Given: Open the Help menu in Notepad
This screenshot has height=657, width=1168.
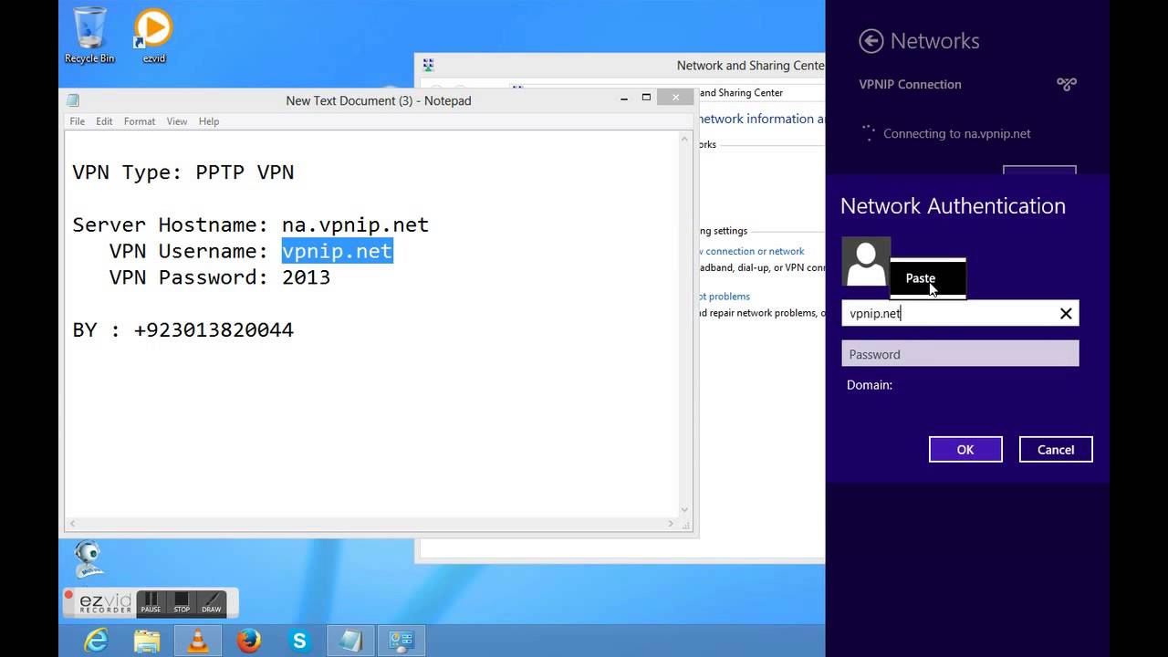Looking at the screenshot, I should [209, 121].
